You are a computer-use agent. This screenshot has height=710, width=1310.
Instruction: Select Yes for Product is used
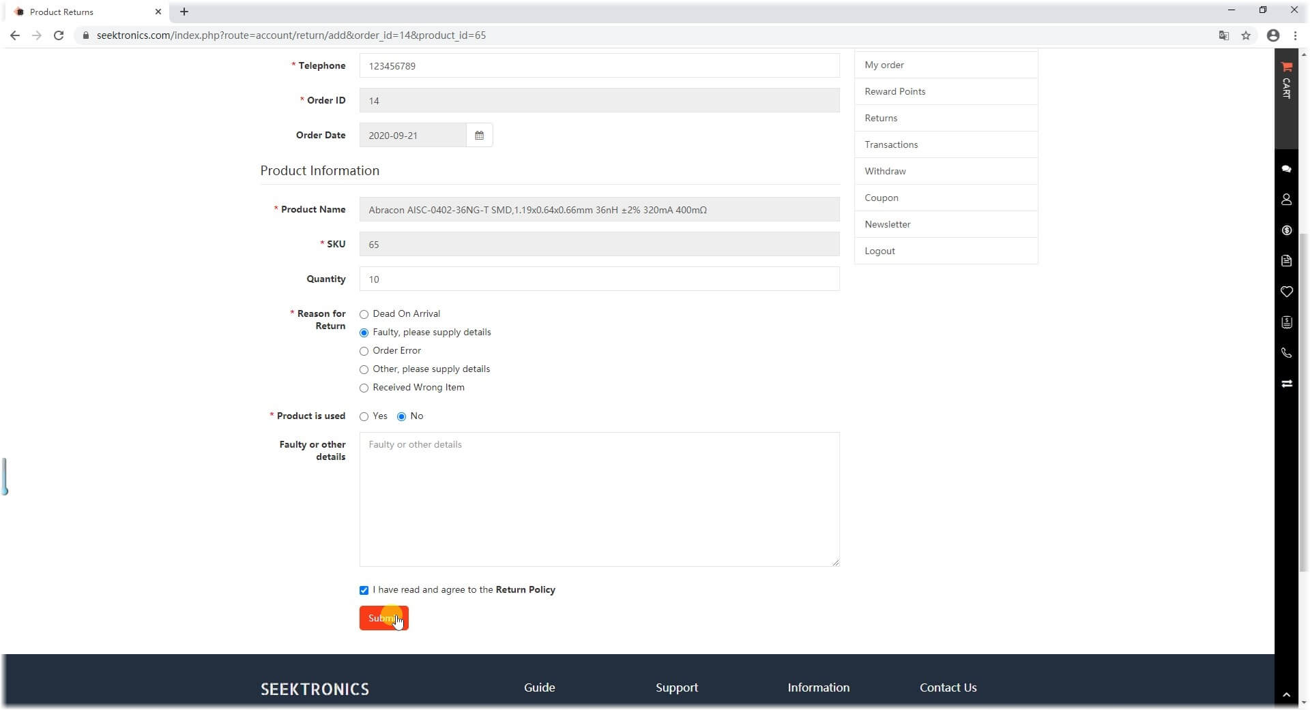click(364, 416)
